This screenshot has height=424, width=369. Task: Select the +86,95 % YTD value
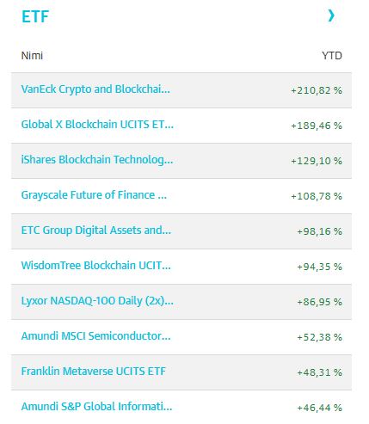point(320,302)
